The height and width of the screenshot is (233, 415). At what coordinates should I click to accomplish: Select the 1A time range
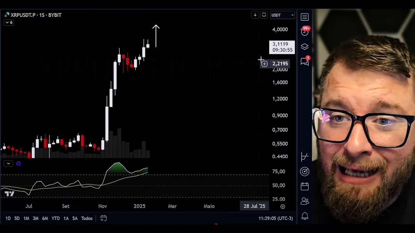(66, 218)
